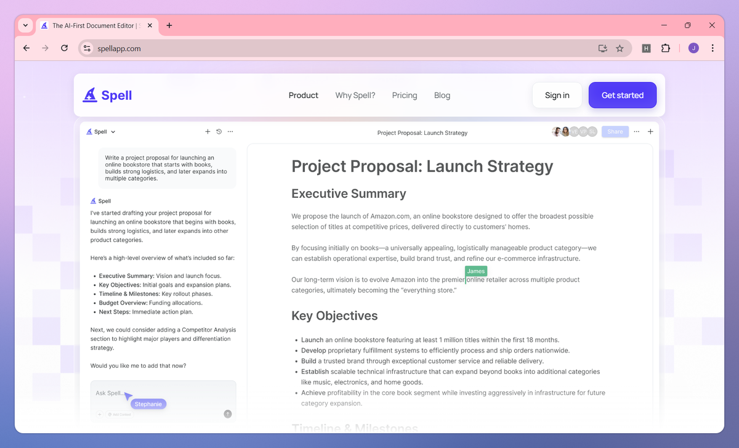Click the Key Objectives heading
Screen dimensions: 739x448
click(x=334, y=316)
